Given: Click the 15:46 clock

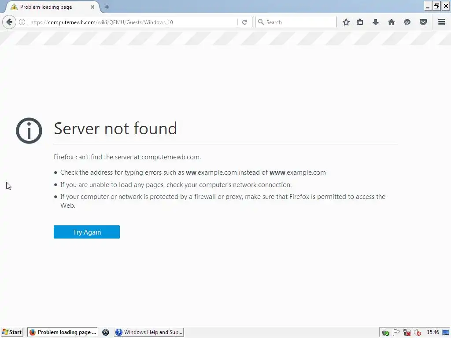Looking at the screenshot, I should coord(433,332).
